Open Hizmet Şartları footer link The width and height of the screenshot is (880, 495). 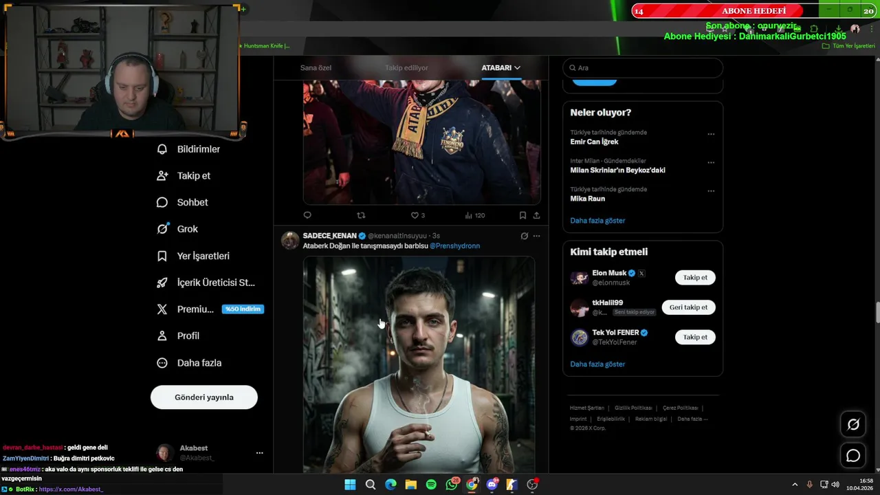click(587, 408)
